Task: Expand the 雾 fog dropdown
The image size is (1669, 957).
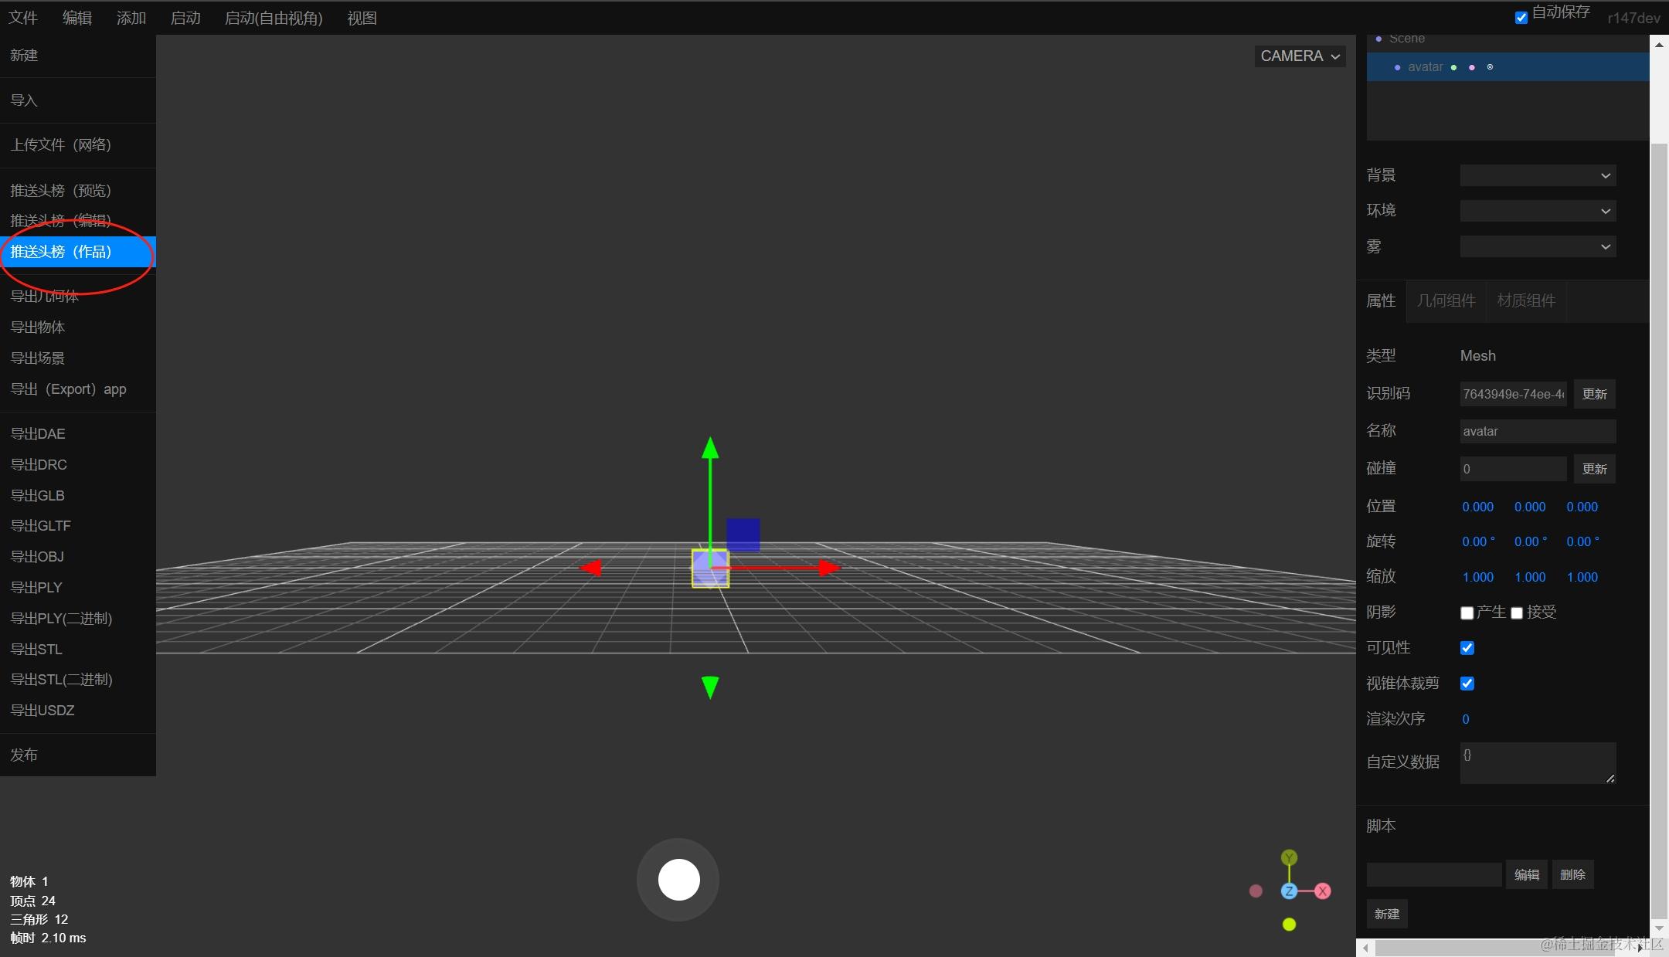Action: [x=1537, y=247]
